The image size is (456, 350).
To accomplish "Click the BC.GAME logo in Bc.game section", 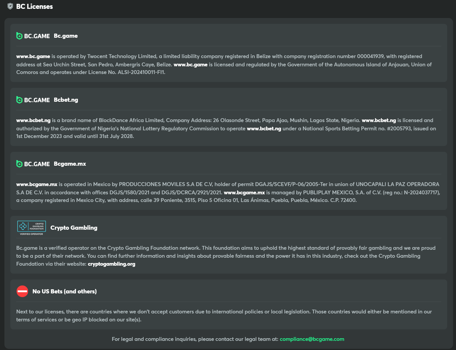I will [33, 36].
